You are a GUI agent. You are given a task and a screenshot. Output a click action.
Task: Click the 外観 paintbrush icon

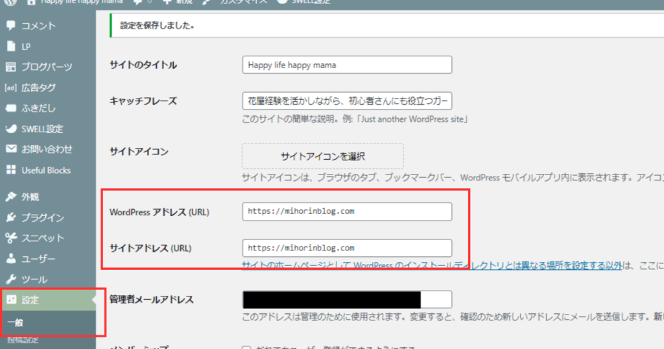(10, 197)
